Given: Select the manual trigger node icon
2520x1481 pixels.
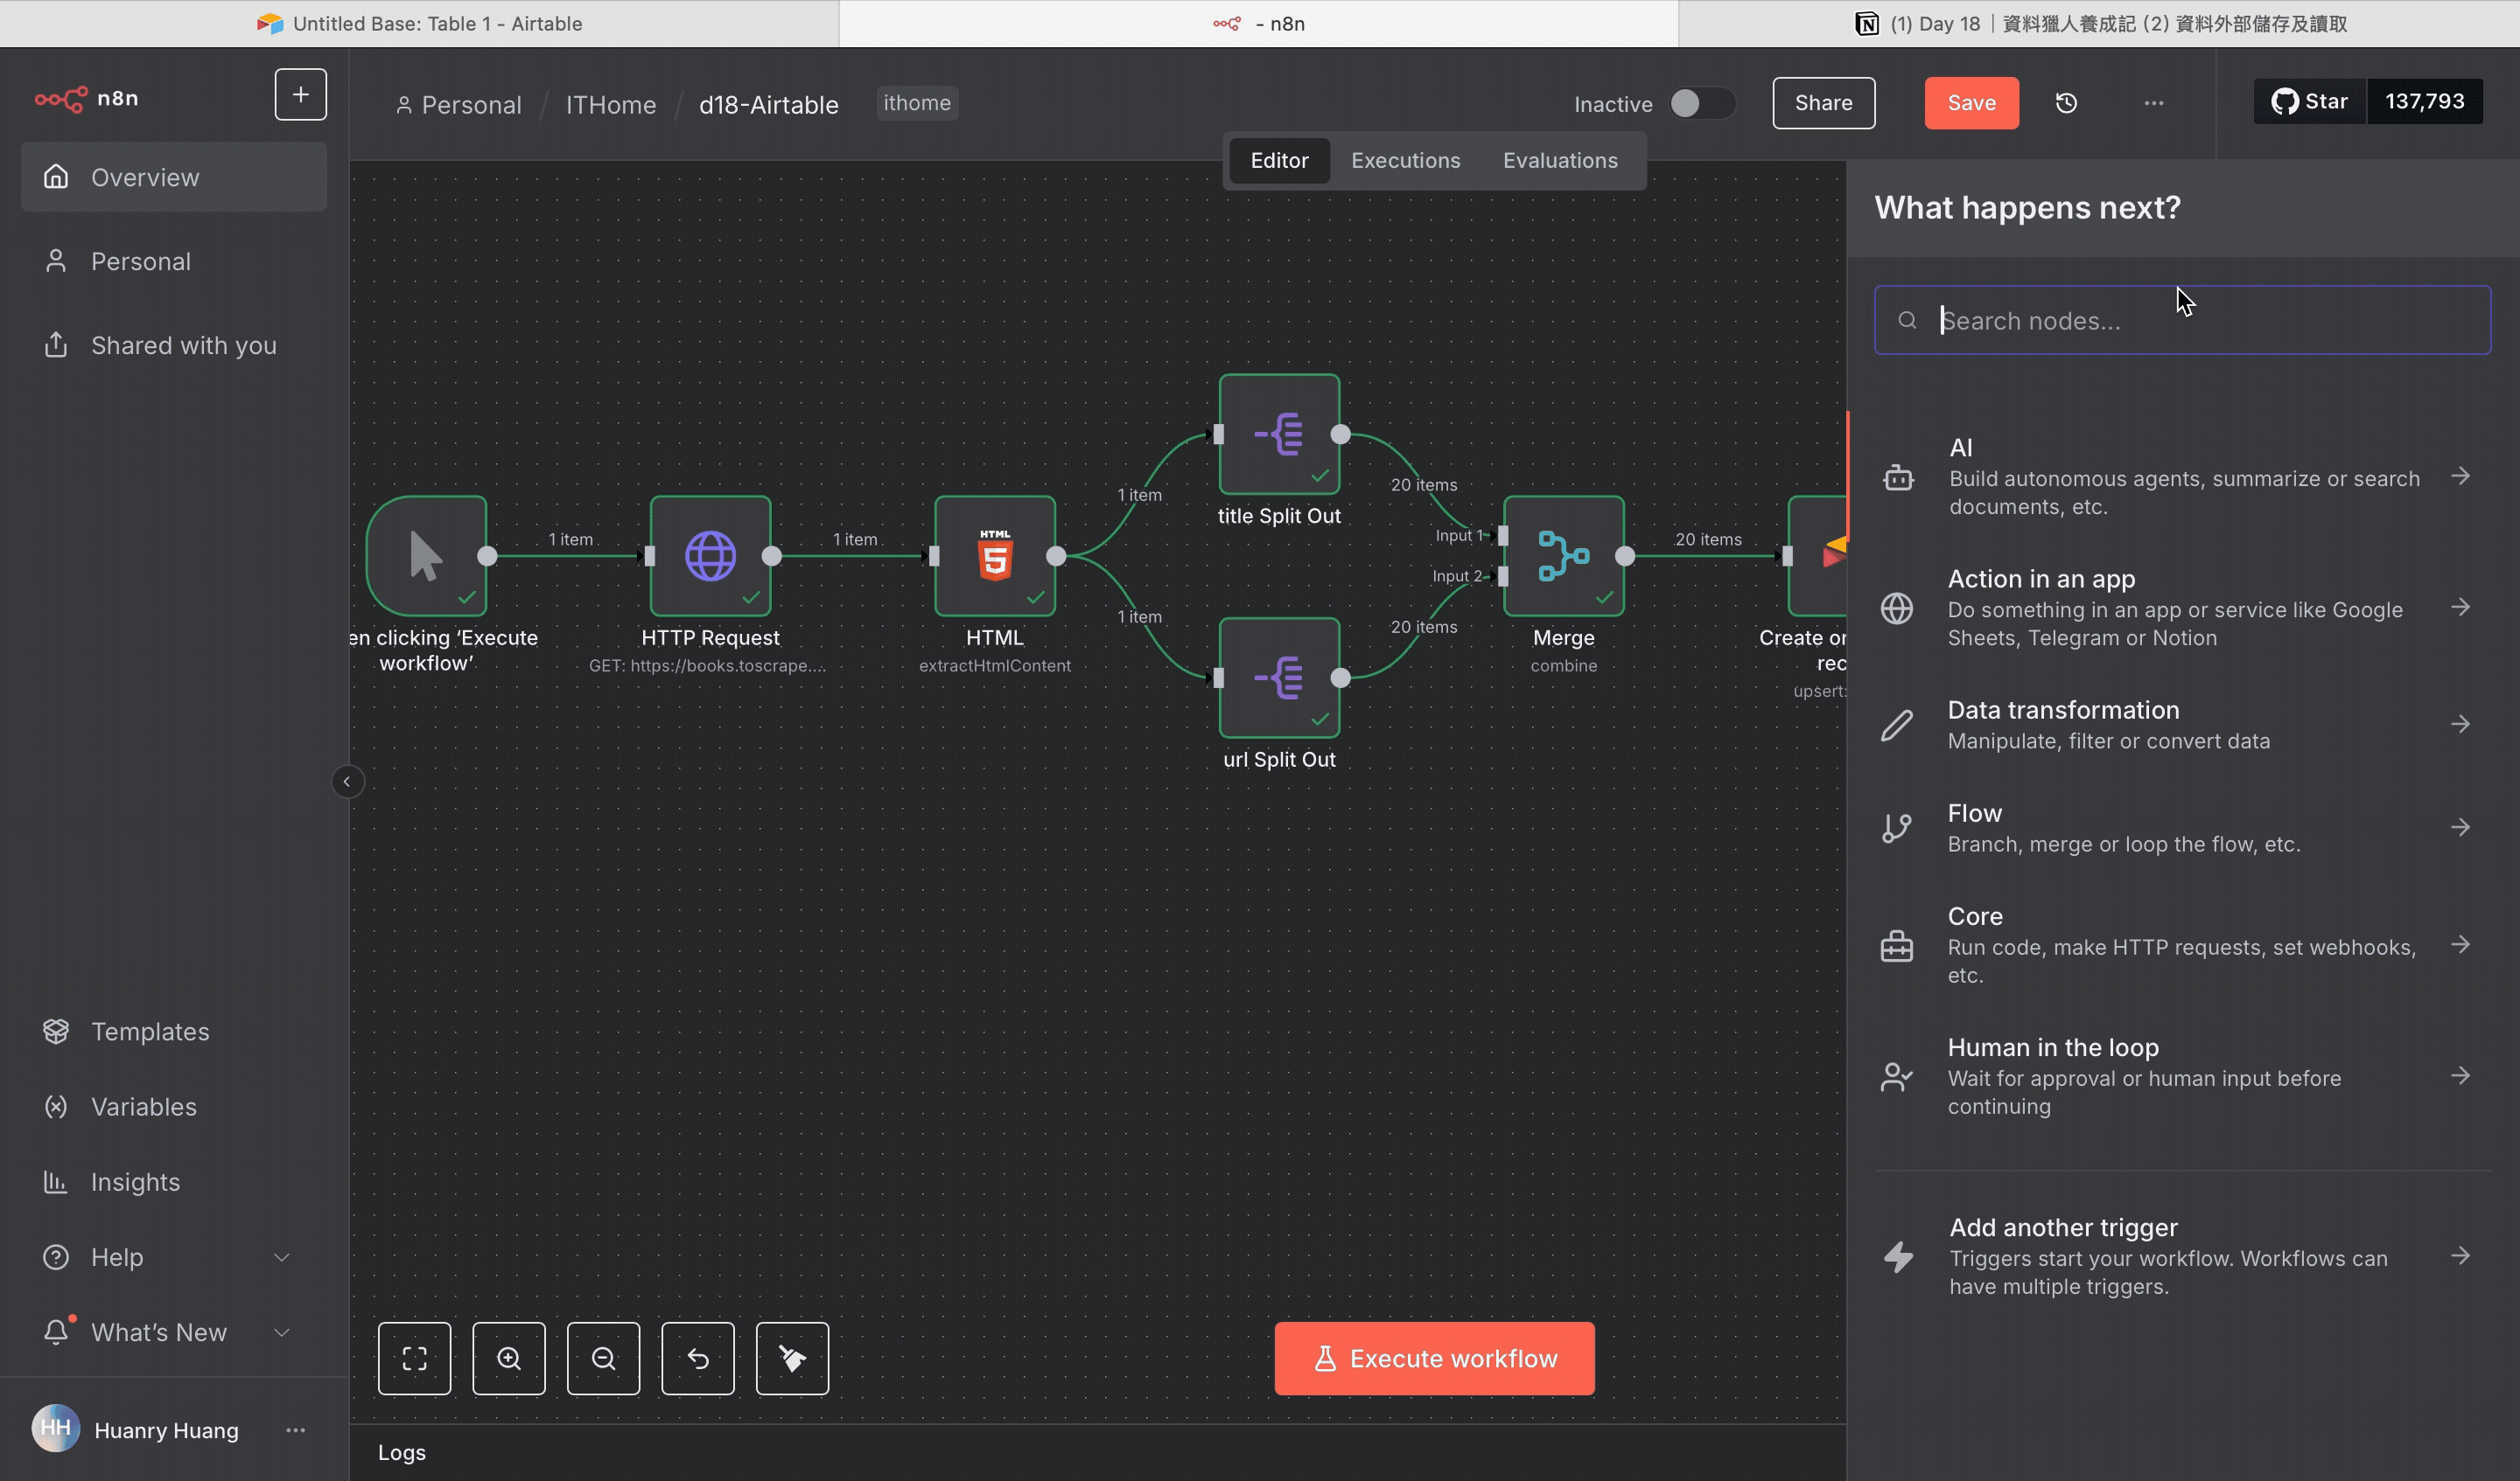Looking at the screenshot, I should (427, 556).
